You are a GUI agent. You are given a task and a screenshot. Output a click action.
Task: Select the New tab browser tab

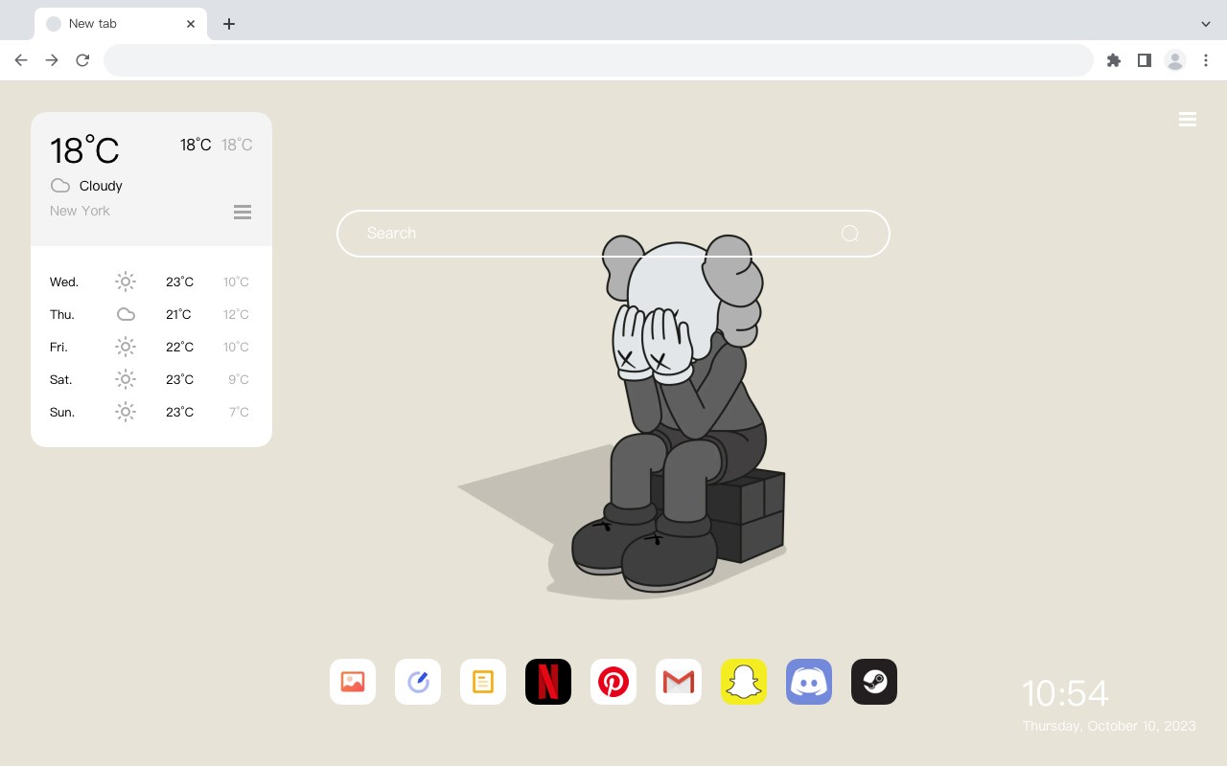click(121, 24)
